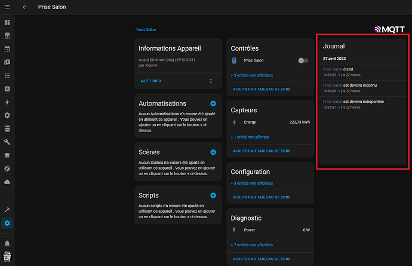Click the MQTT logo
This screenshot has height=266, width=412.
pos(389,29)
